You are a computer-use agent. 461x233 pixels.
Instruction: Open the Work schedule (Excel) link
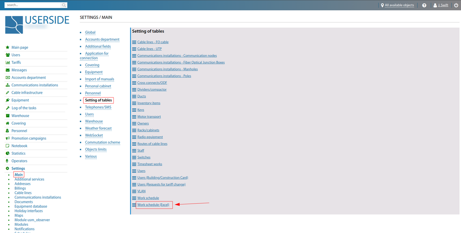(154, 205)
